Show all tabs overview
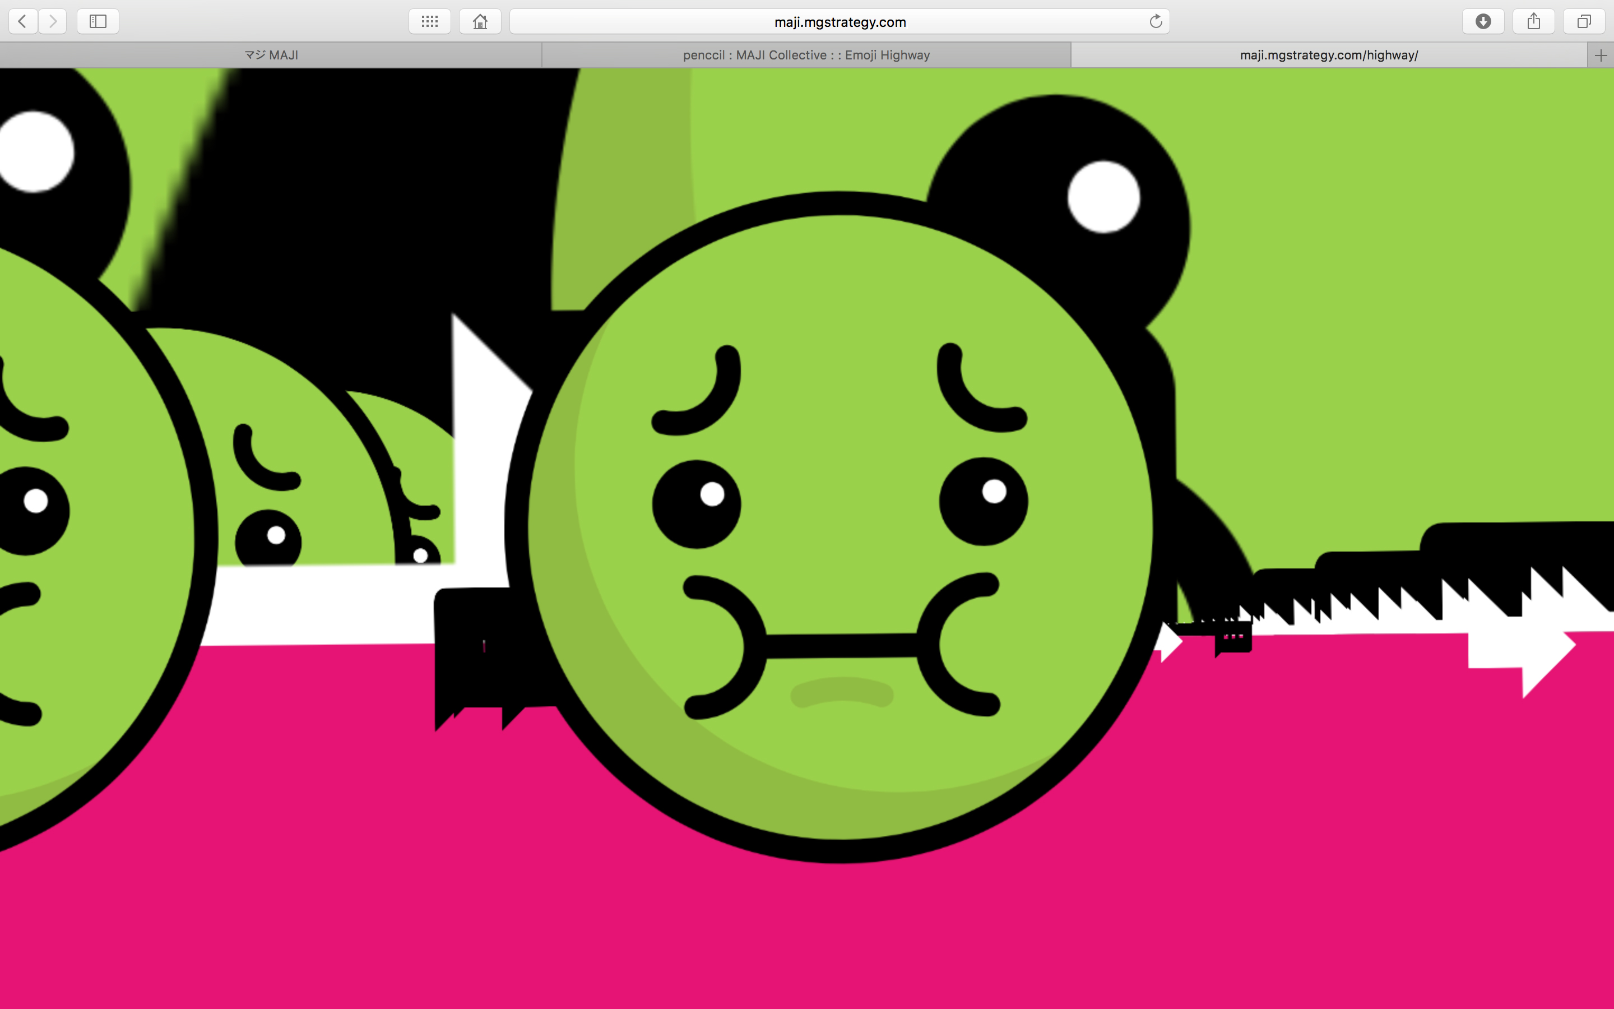 [1584, 21]
